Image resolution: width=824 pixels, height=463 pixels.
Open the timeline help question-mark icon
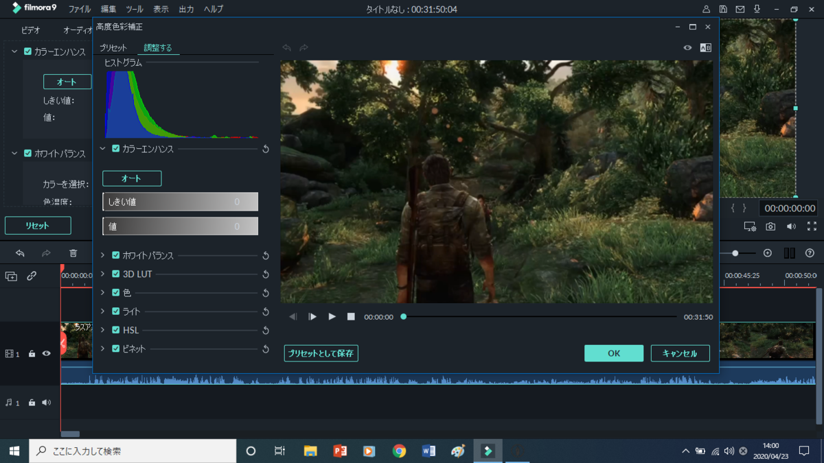point(810,253)
